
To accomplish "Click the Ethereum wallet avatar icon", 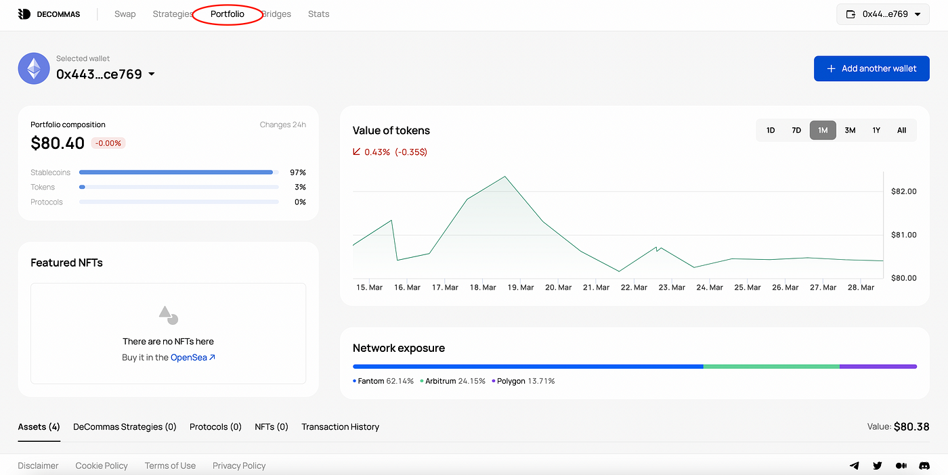I will [x=33, y=68].
